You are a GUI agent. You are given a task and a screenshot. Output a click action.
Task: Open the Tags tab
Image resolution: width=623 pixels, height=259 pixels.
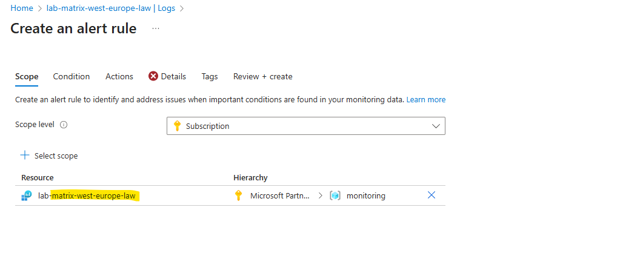(x=210, y=76)
